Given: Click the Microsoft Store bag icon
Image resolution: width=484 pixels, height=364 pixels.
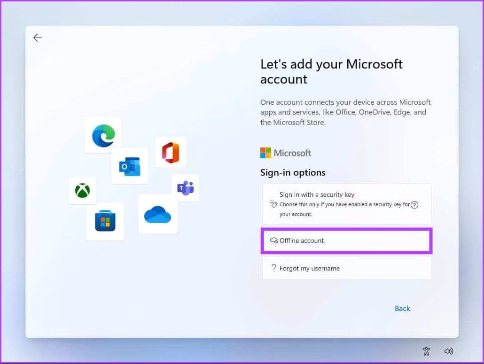Looking at the screenshot, I should (x=105, y=221).
